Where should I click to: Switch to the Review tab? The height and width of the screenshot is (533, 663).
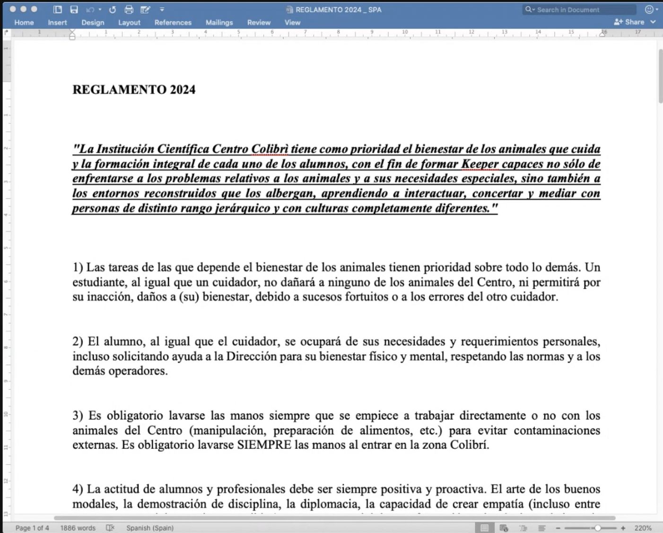[x=259, y=22]
